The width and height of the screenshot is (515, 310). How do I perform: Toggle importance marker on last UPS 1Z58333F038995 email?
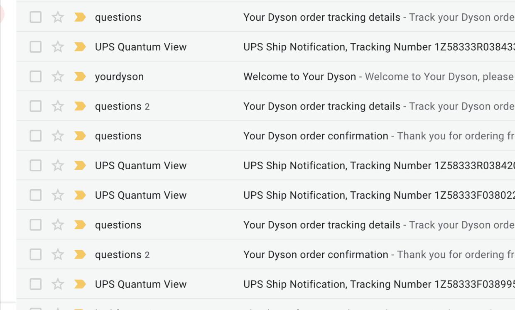pos(80,284)
